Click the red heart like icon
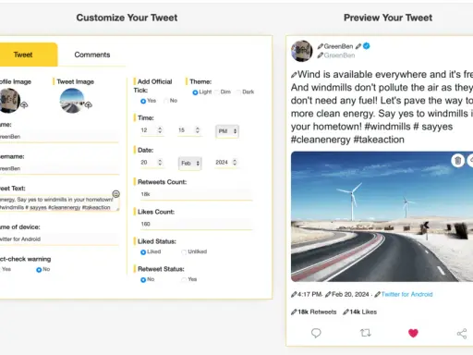This screenshot has height=355, width=473. [413, 333]
